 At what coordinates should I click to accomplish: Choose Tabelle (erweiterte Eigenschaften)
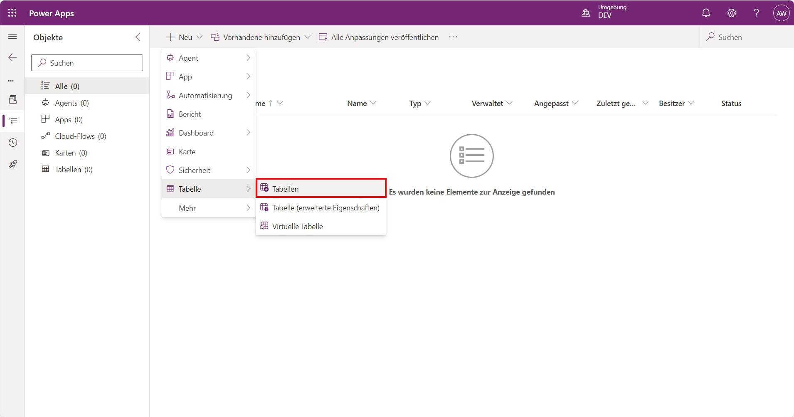click(x=321, y=207)
